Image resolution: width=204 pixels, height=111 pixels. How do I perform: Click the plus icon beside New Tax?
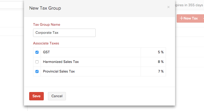pyautogui.click(x=181, y=18)
